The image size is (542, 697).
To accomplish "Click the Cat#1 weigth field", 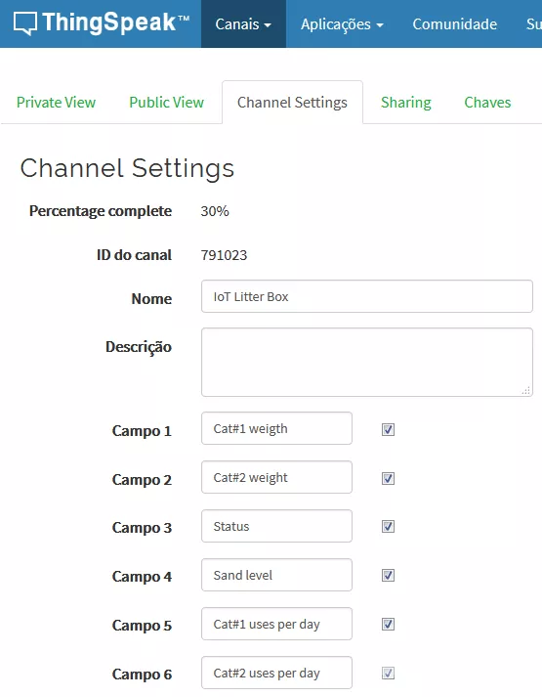I will (x=276, y=428).
